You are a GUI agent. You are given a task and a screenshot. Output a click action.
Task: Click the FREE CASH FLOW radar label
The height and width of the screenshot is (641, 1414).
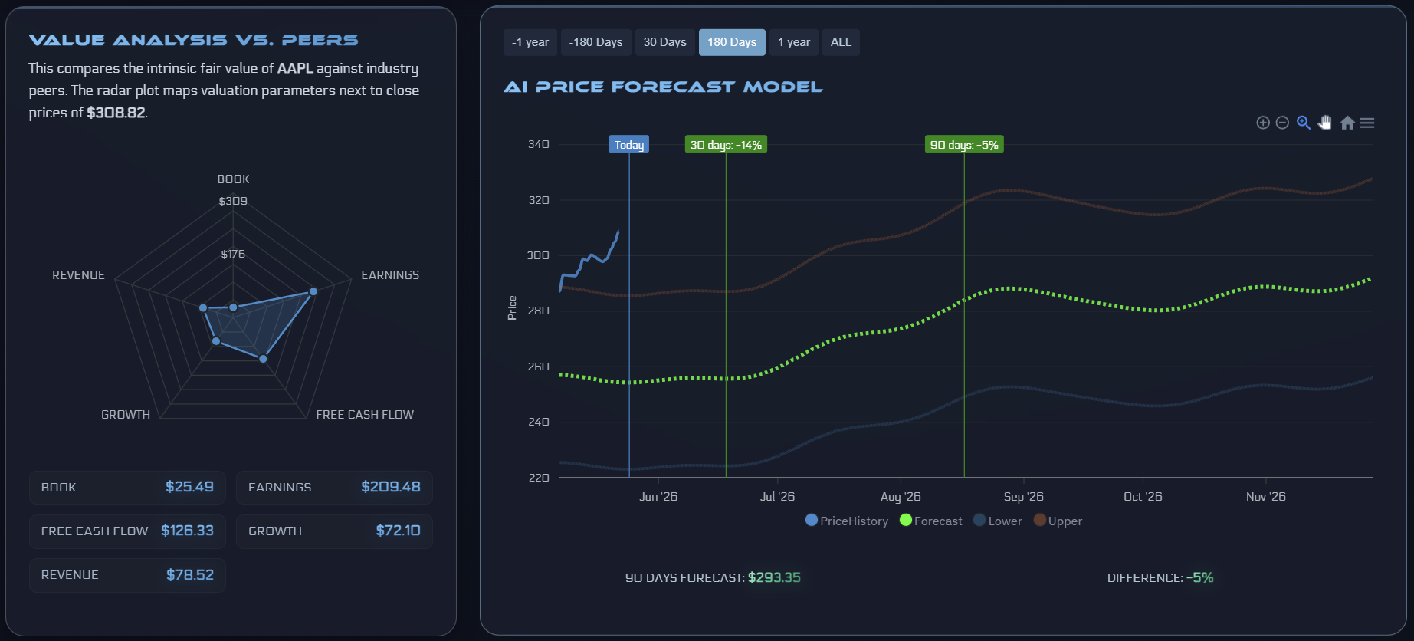coord(365,415)
